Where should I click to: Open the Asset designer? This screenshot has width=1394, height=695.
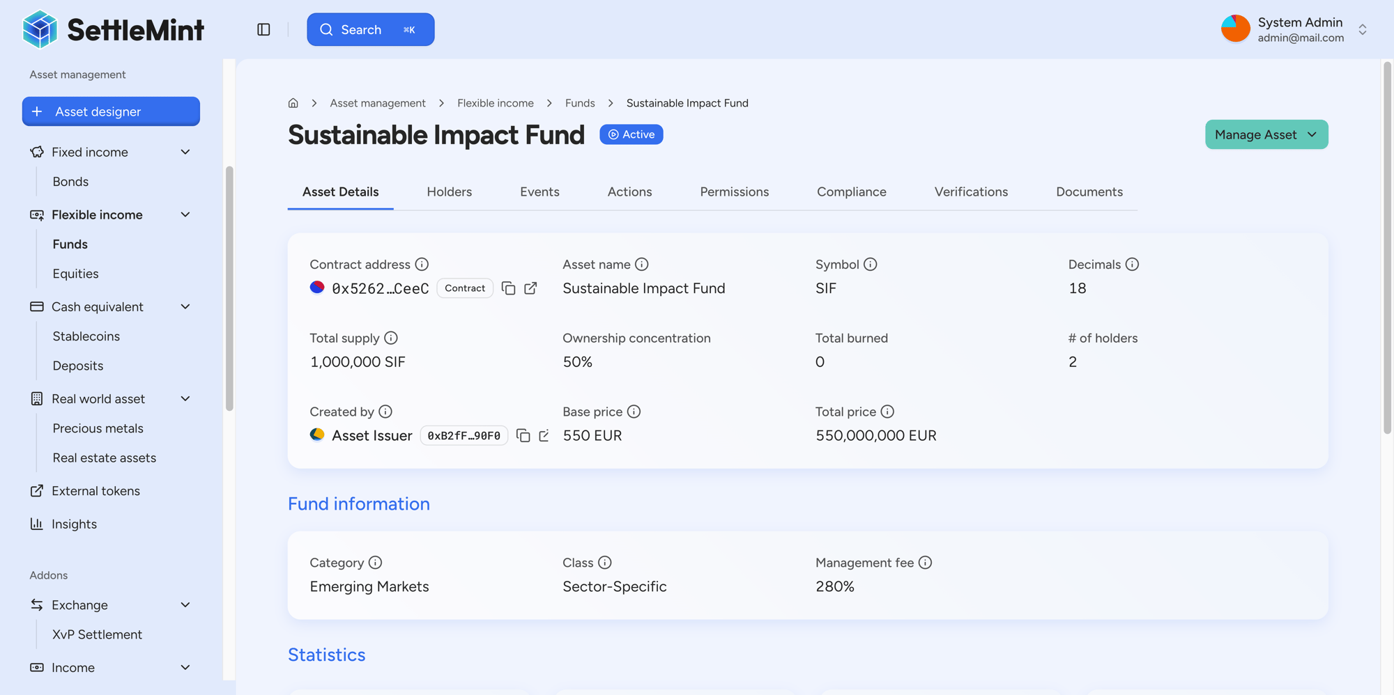[x=111, y=111]
